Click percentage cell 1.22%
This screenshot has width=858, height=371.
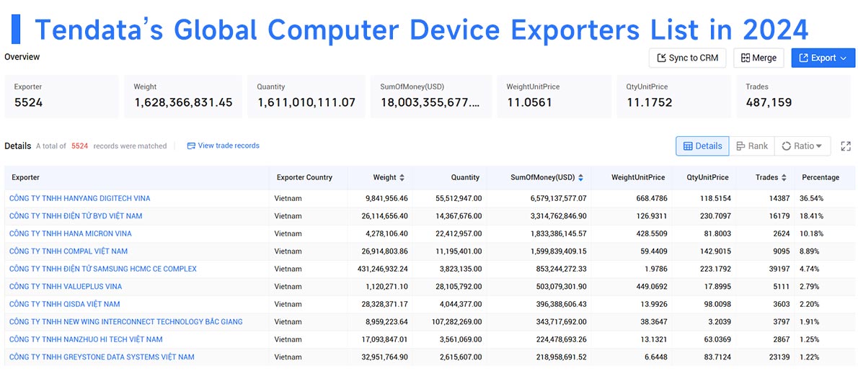click(x=809, y=357)
